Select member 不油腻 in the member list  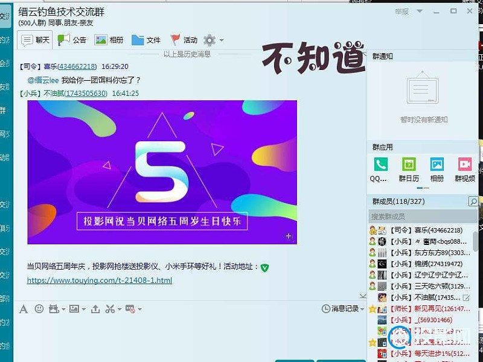[x=420, y=297]
